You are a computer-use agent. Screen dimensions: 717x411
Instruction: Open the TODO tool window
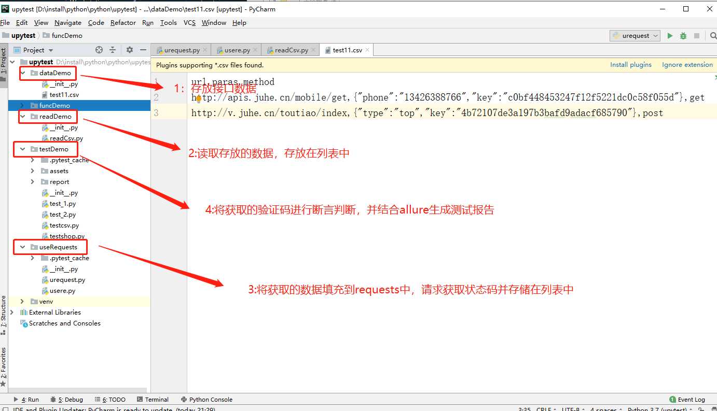[x=110, y=399]
